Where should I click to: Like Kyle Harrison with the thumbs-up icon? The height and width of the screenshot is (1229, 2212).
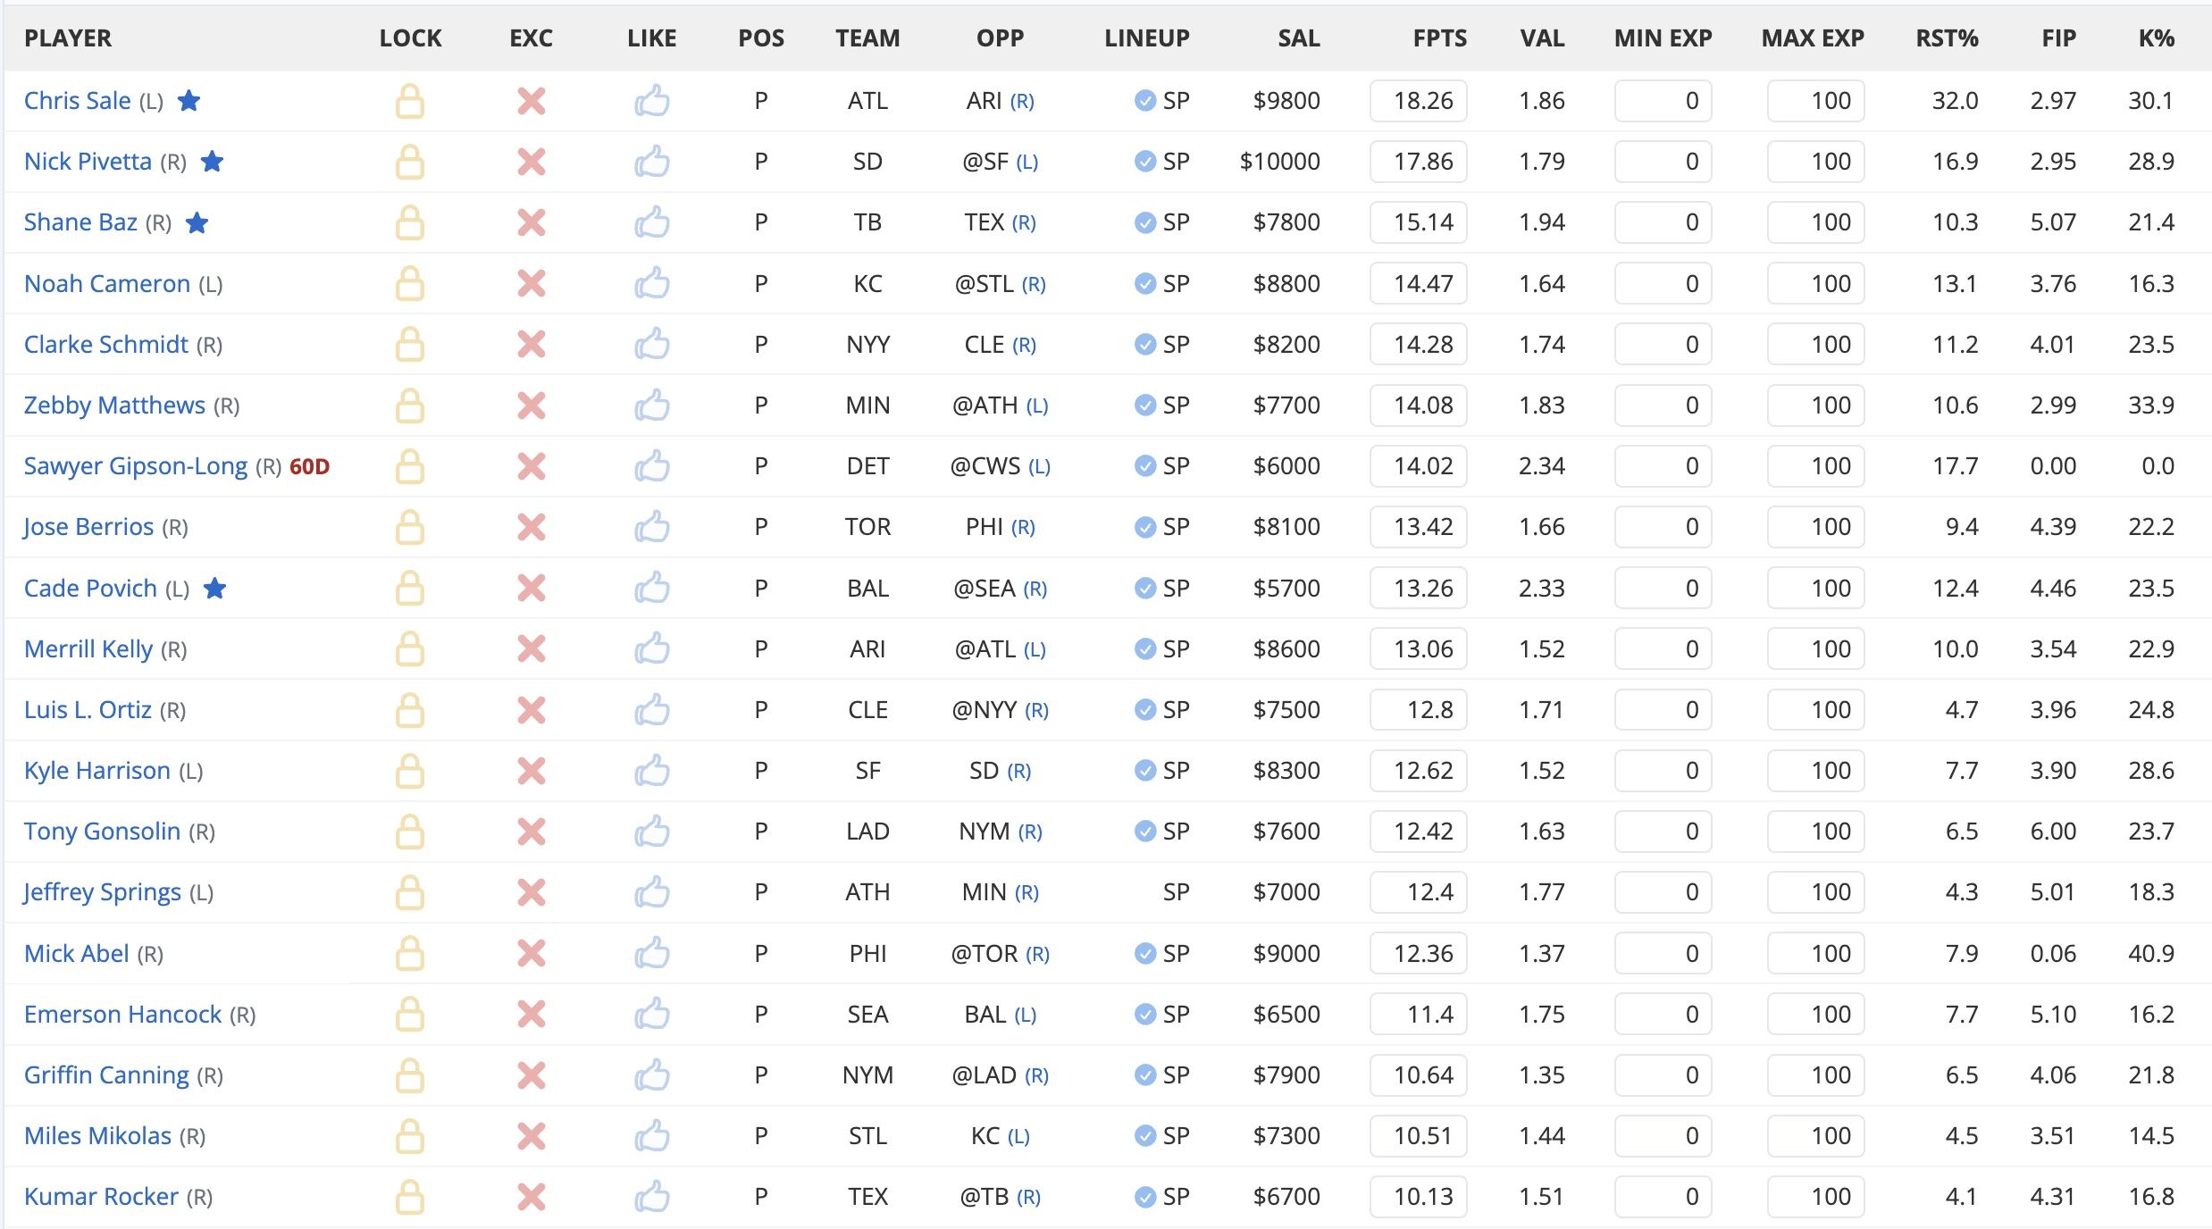pos(652,771)
